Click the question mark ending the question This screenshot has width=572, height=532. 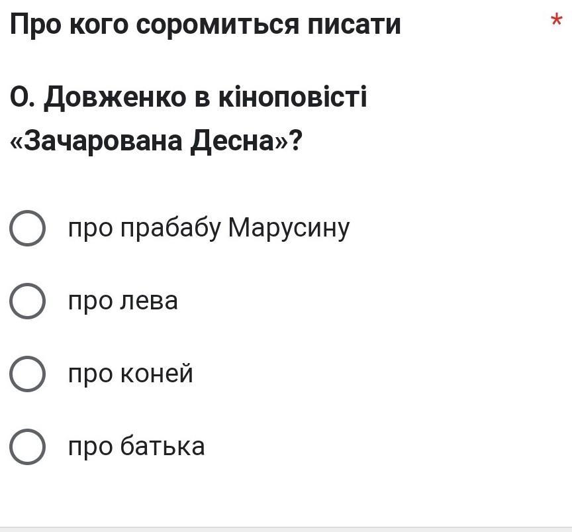click(295, 141)
